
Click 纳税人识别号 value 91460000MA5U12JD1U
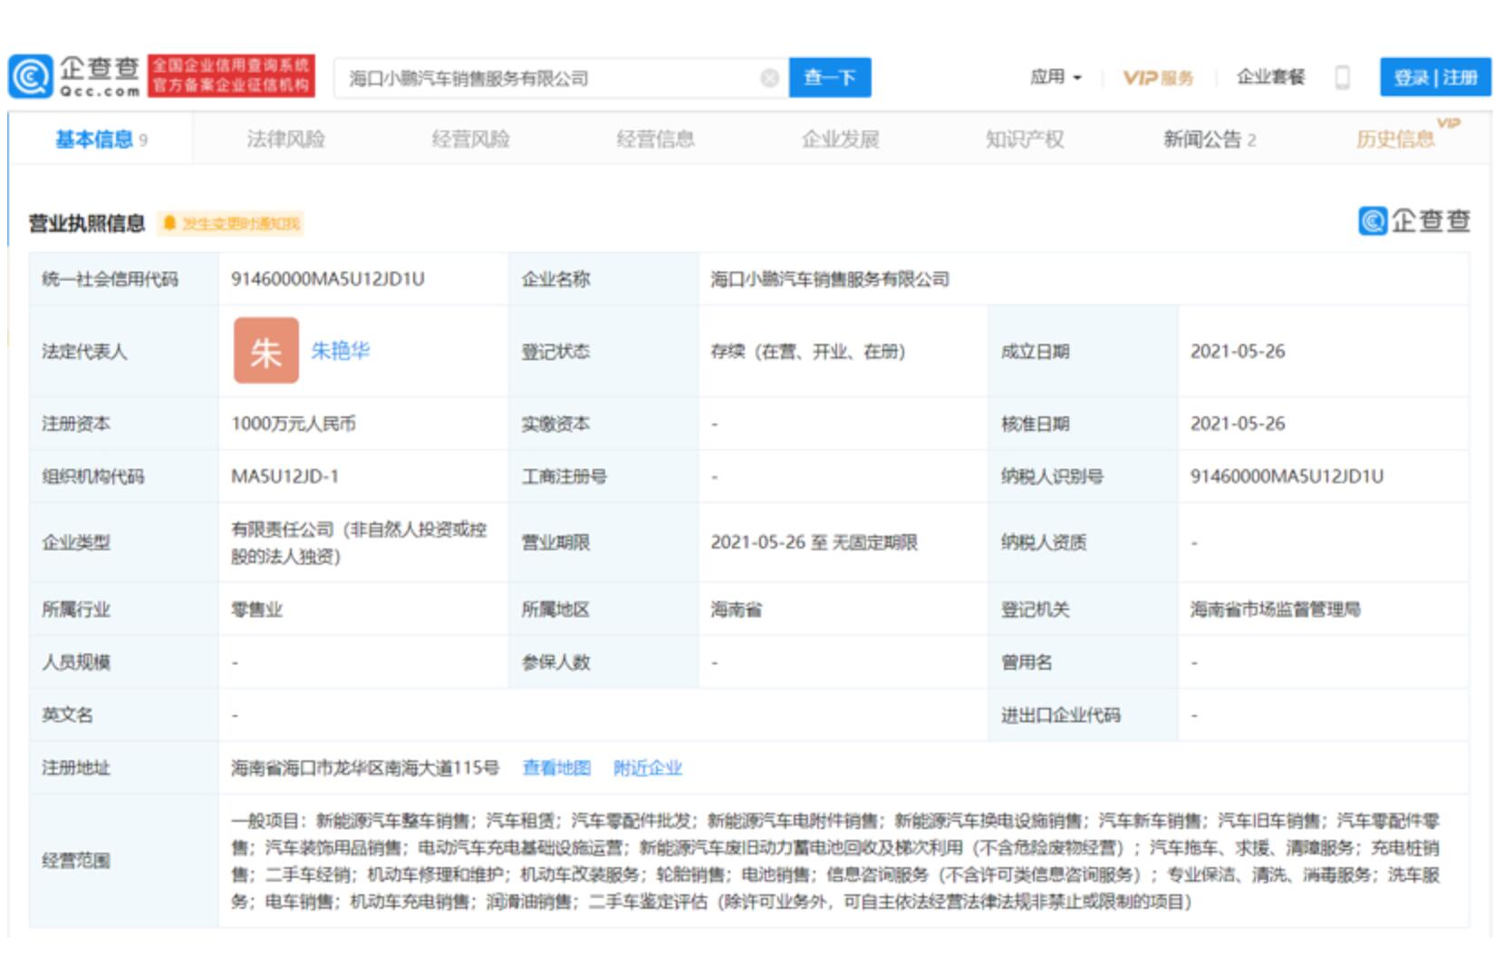click(x=1287, y=476)
